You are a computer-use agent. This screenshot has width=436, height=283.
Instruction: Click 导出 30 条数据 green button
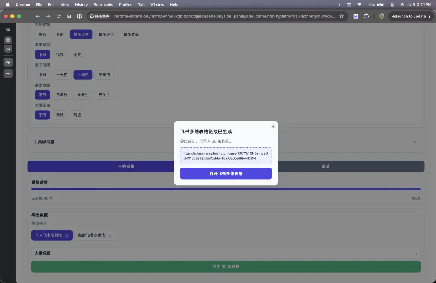coord(226,266)
